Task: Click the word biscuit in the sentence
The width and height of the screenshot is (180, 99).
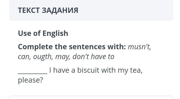Action: [88, 70]
